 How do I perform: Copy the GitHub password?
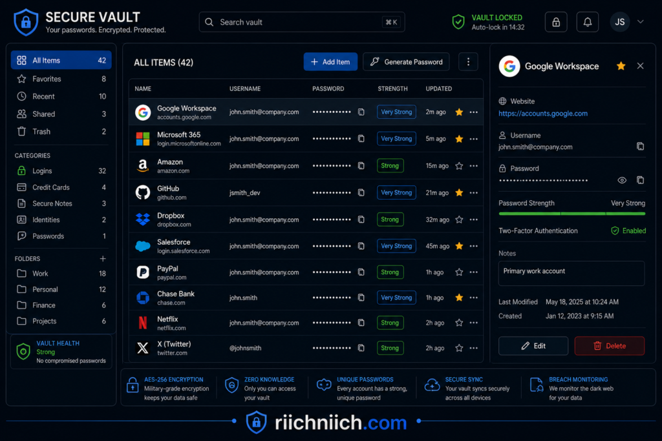tap(361, 192)
